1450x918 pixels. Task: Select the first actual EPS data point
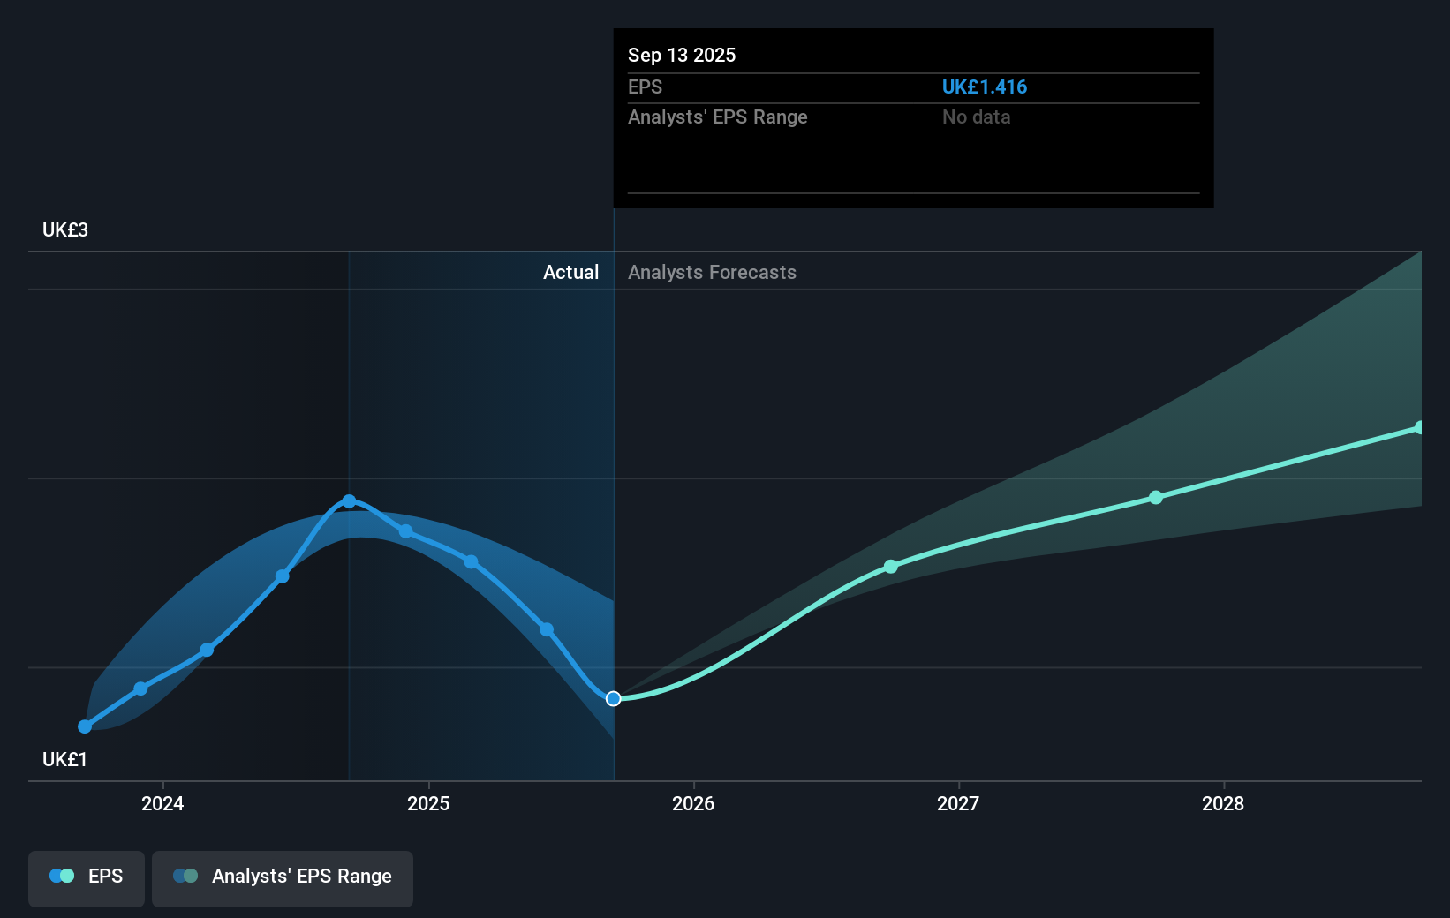84,726
